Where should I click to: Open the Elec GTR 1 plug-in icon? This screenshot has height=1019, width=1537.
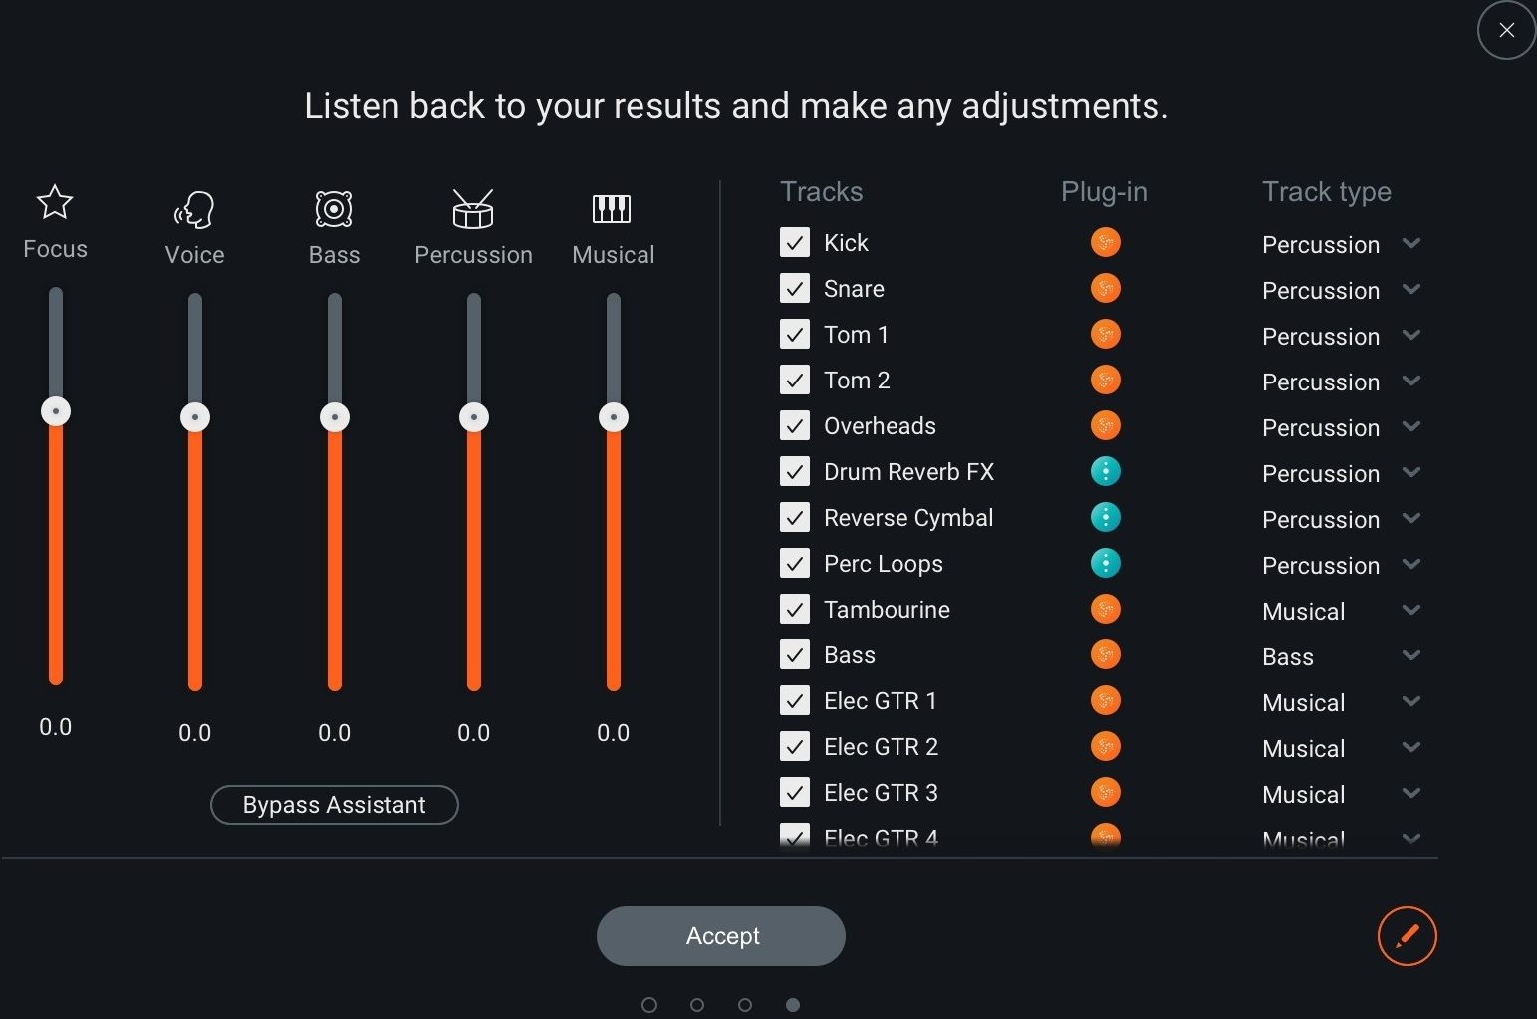click(1106, 700)
